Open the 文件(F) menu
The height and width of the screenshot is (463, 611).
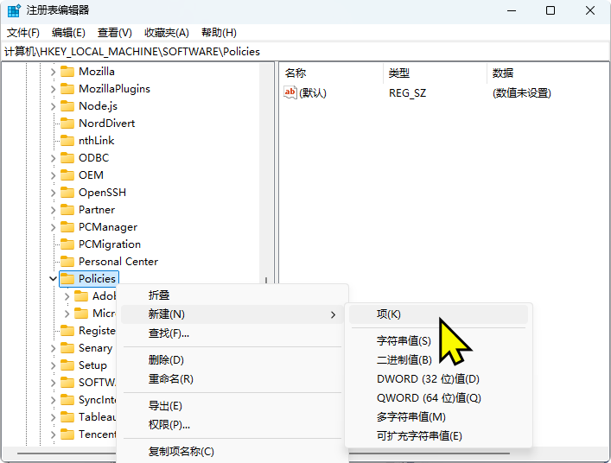(x=23, y=33)
